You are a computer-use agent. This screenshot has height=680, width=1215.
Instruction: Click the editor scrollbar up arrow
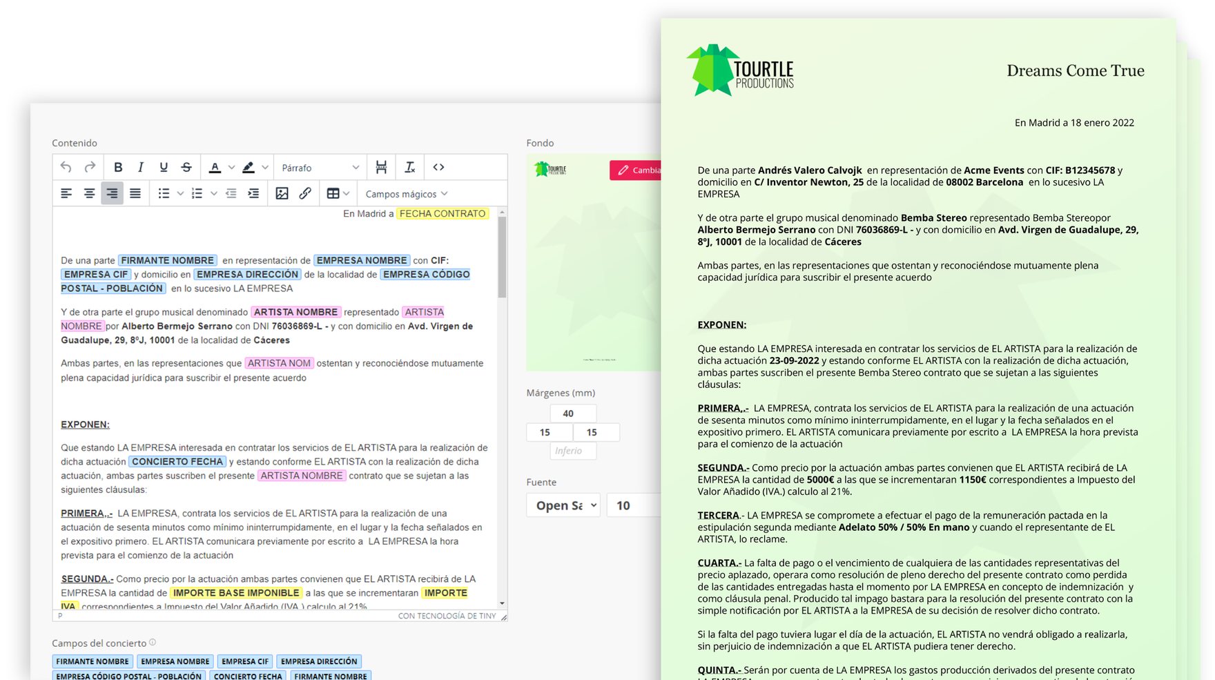click(x=502, y=212)
